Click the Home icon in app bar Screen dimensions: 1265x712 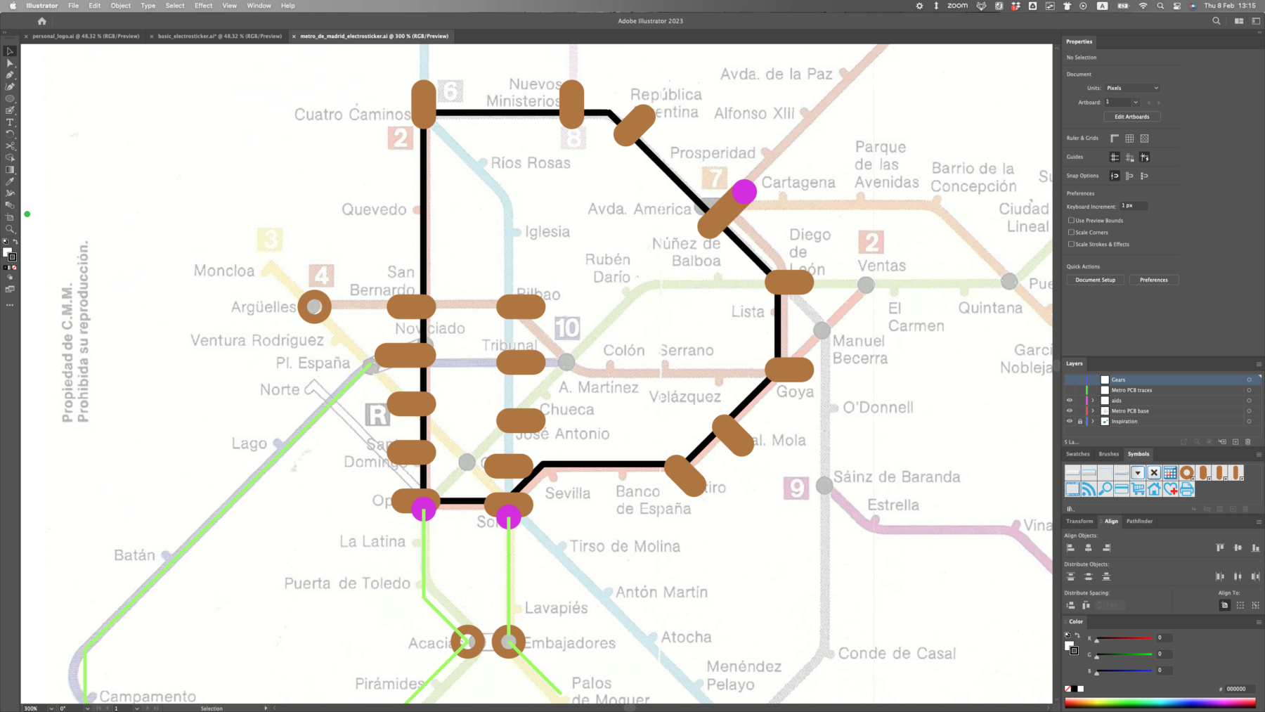coord(42,21)
